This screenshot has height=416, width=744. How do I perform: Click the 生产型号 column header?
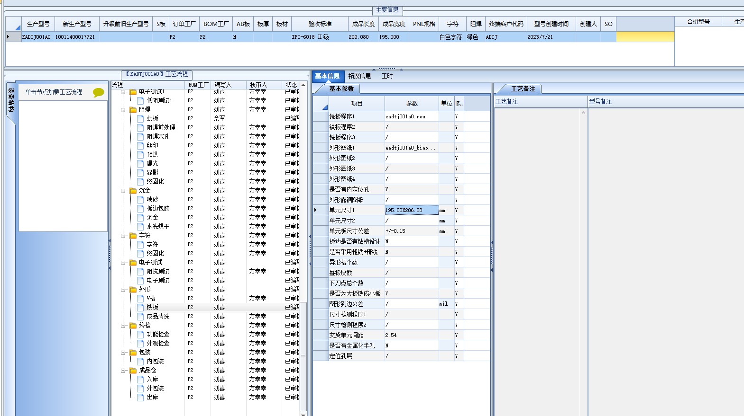coord(38,24)
